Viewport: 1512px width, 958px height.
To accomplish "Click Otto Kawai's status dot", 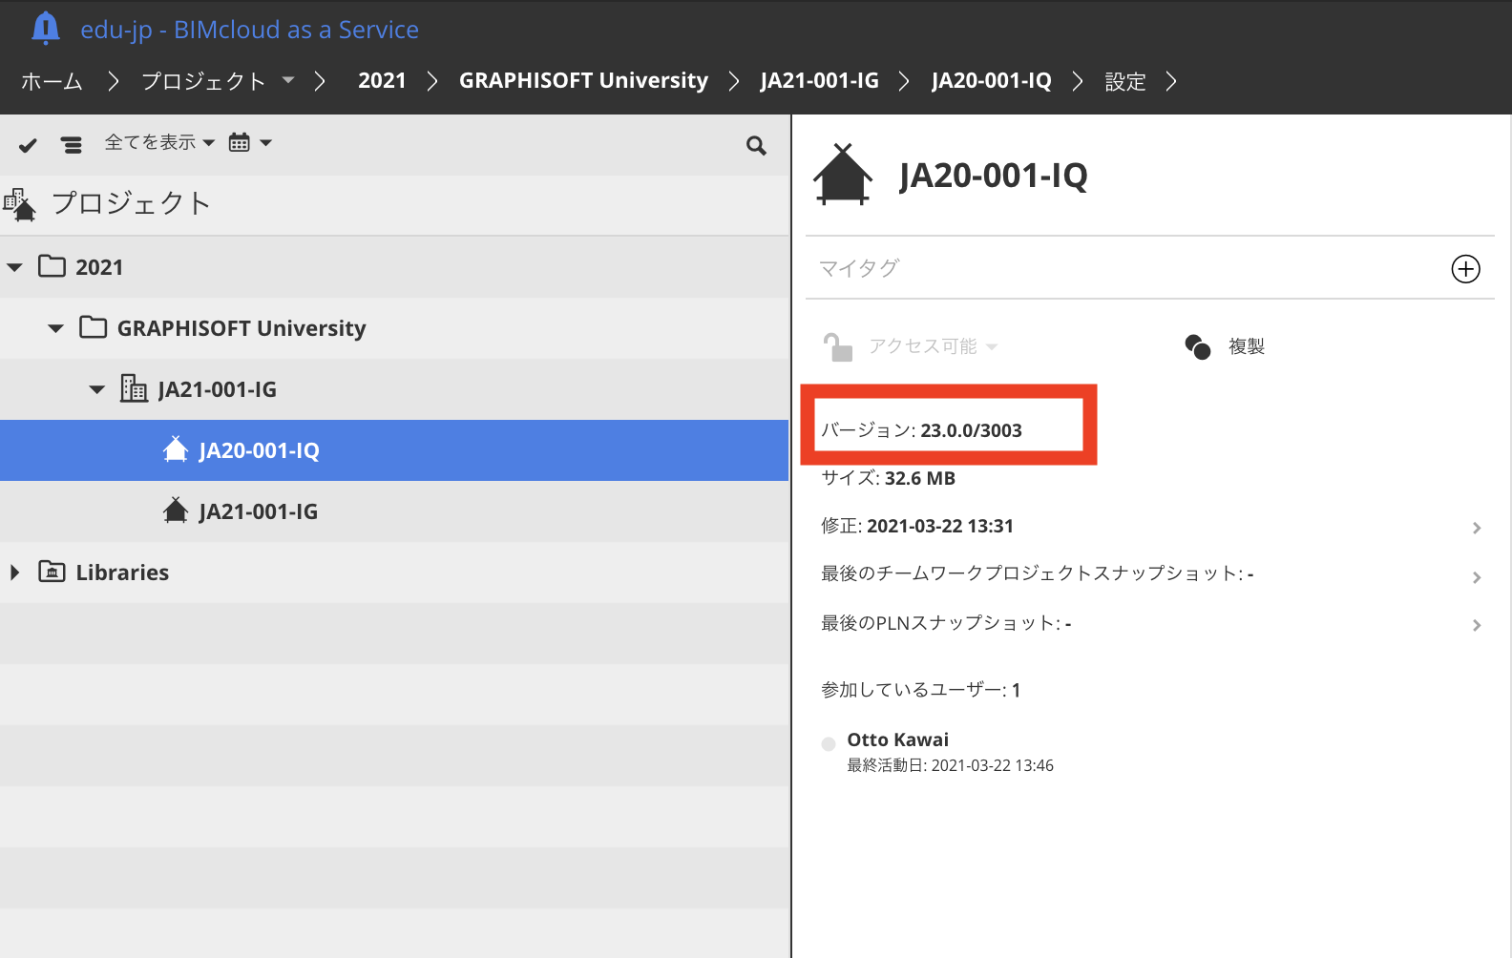I will point(829,744).
